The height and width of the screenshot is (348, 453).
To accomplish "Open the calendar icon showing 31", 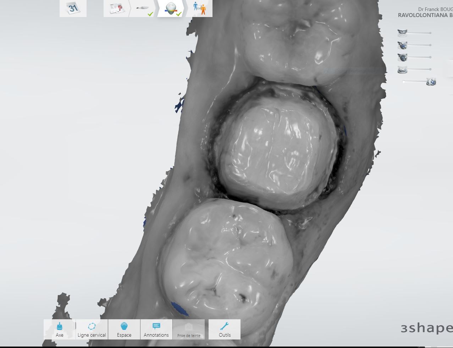I will click(x=73, y=8).
